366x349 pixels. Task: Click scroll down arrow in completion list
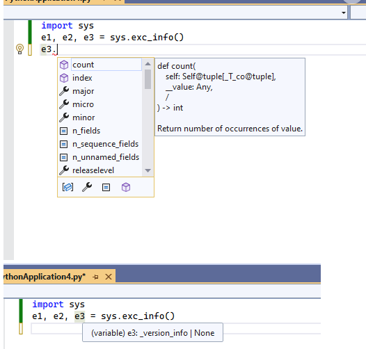148,170
